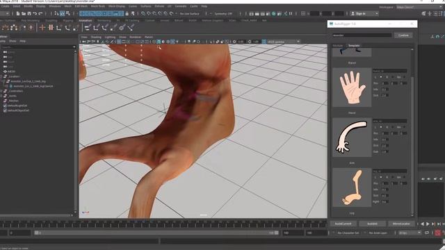Click the lock selection padlock icon
The width and height of the screenshot is (445, 250).
pyautogui.click(x=127, y=14)
